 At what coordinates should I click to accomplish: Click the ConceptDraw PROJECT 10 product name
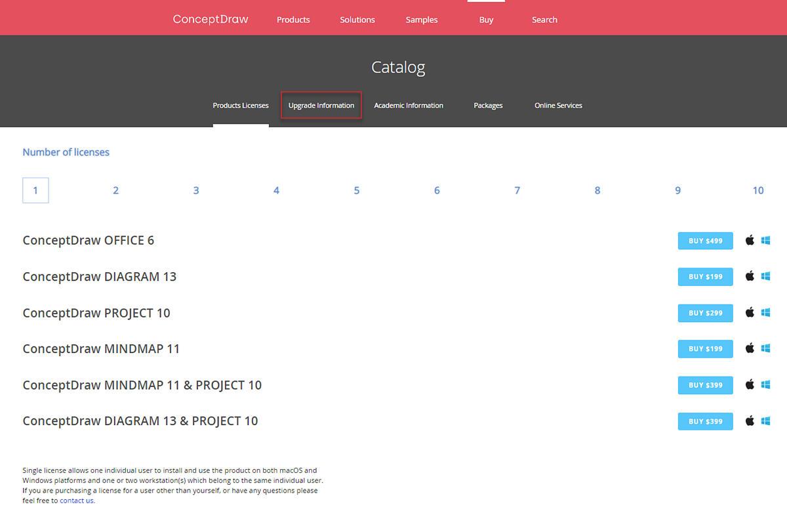(96, 313)
